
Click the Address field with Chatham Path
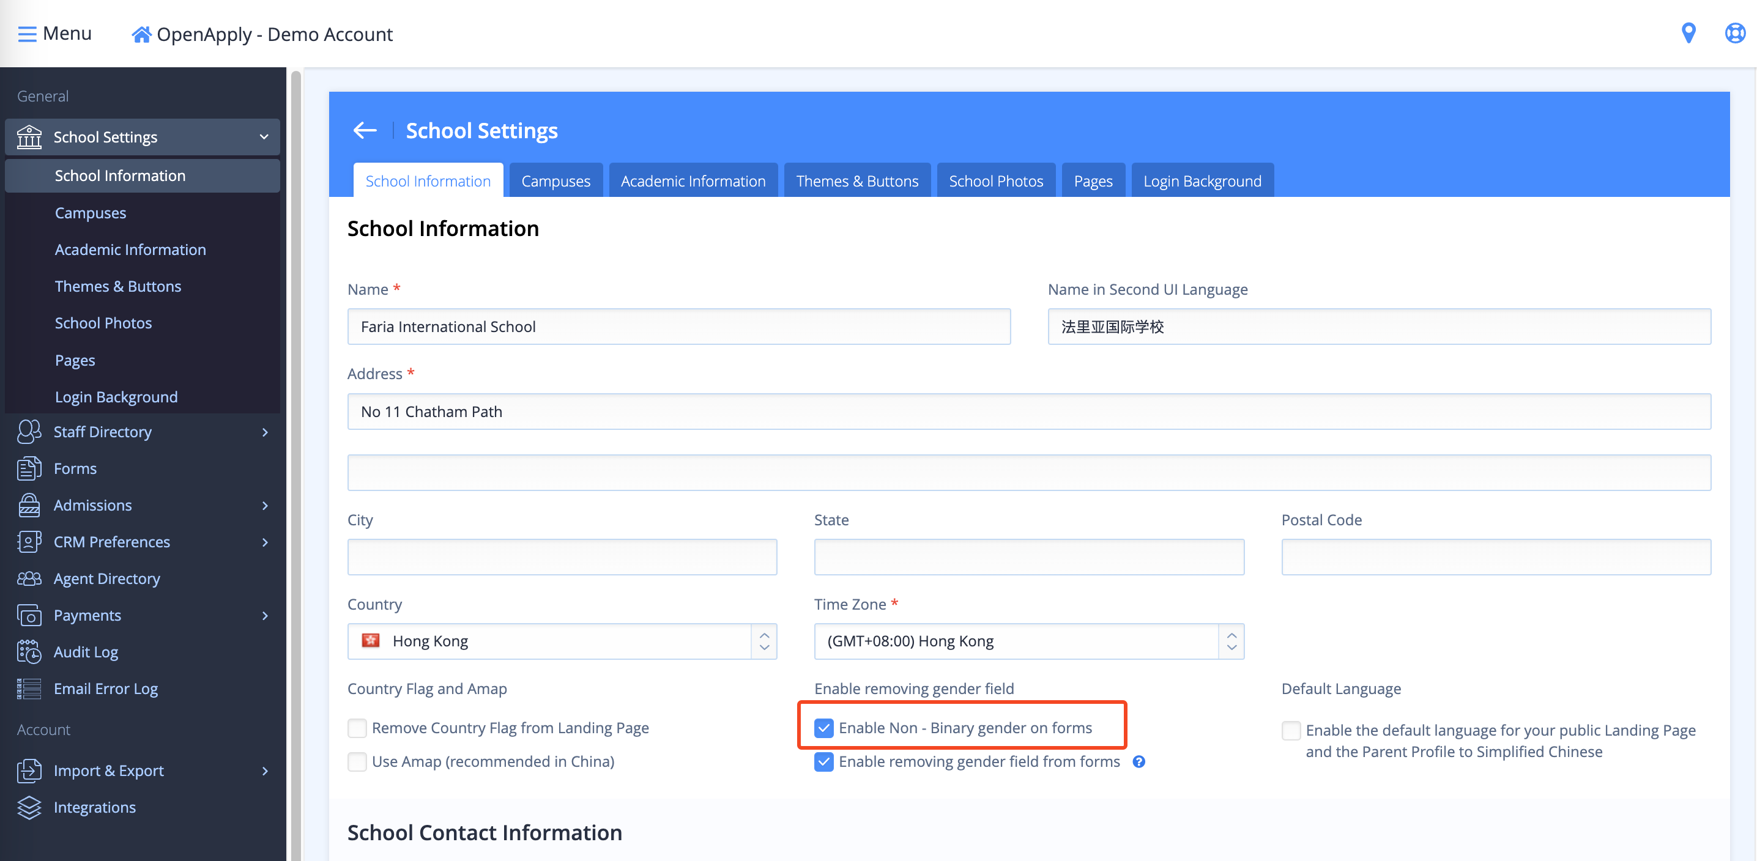point(1028,411)
